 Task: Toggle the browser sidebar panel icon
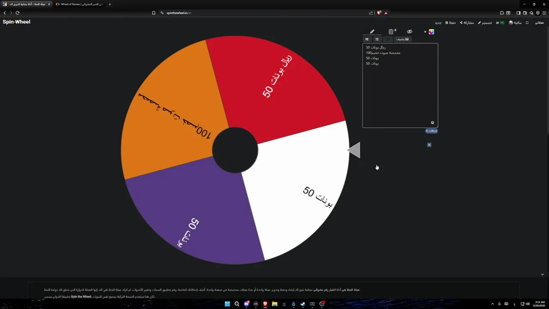pyautogui.click(x=518, y=13)
